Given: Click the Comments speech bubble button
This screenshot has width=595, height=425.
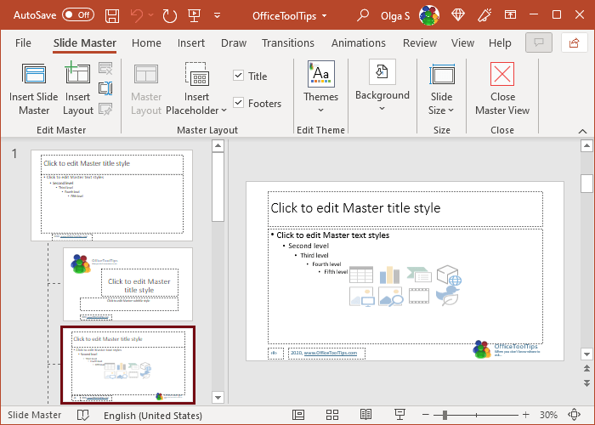Looking at the screenshot, I should [x=539, y=42].
